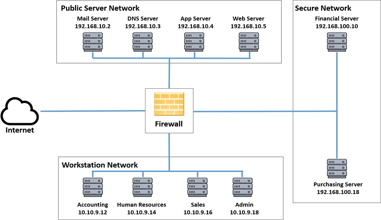Click the Public Server Network title
This screenshot has width=381, height=220.
click(x=100, y=8)
